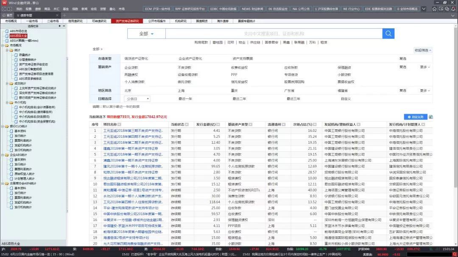Open the notification bell icon
The height and width of the screenshot is (257, 458).
click(453, 9)
